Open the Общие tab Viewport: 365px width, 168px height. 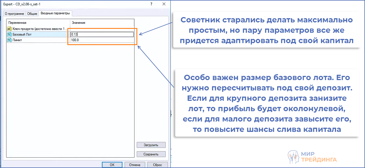click(x=32, y=13)
